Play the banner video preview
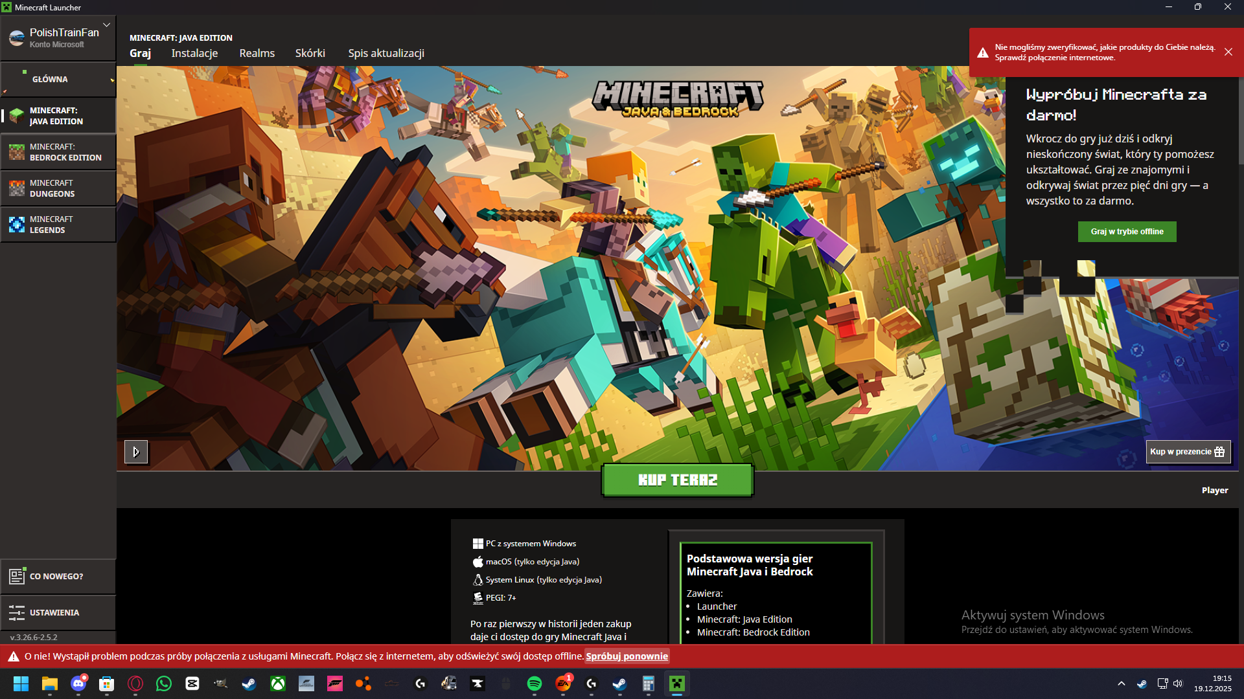 click(x=136, y=452)
